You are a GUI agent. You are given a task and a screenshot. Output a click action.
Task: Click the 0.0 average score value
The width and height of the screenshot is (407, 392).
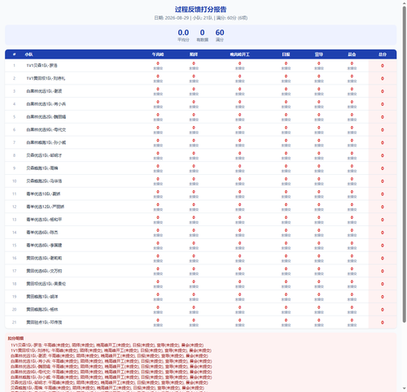[183, 33]
